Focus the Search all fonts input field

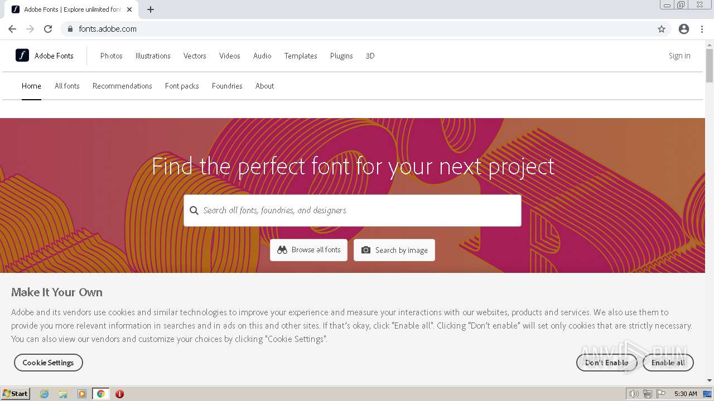tap(353, 211)
